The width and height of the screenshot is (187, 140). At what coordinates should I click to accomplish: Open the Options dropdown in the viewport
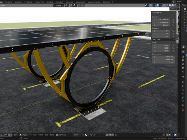[x=175, y=9]
